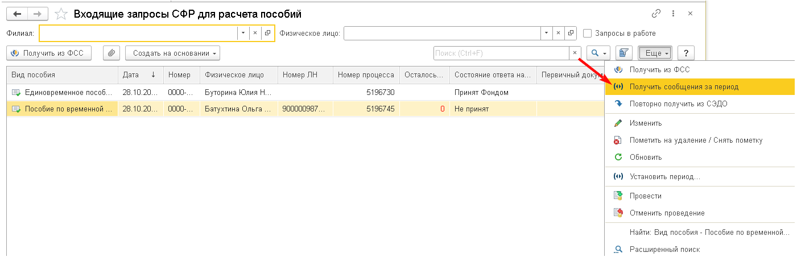Expand the Филиал dropdown arrow
The width and height of the screenshot is (797, 265).
(243, 33)
